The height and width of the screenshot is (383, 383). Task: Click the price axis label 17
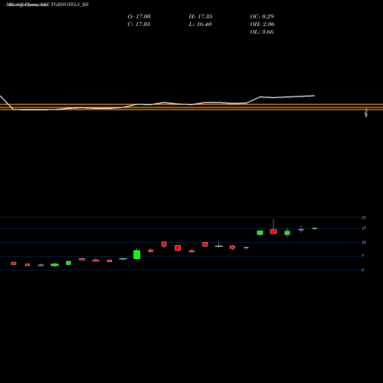click(x=364, y=228)
